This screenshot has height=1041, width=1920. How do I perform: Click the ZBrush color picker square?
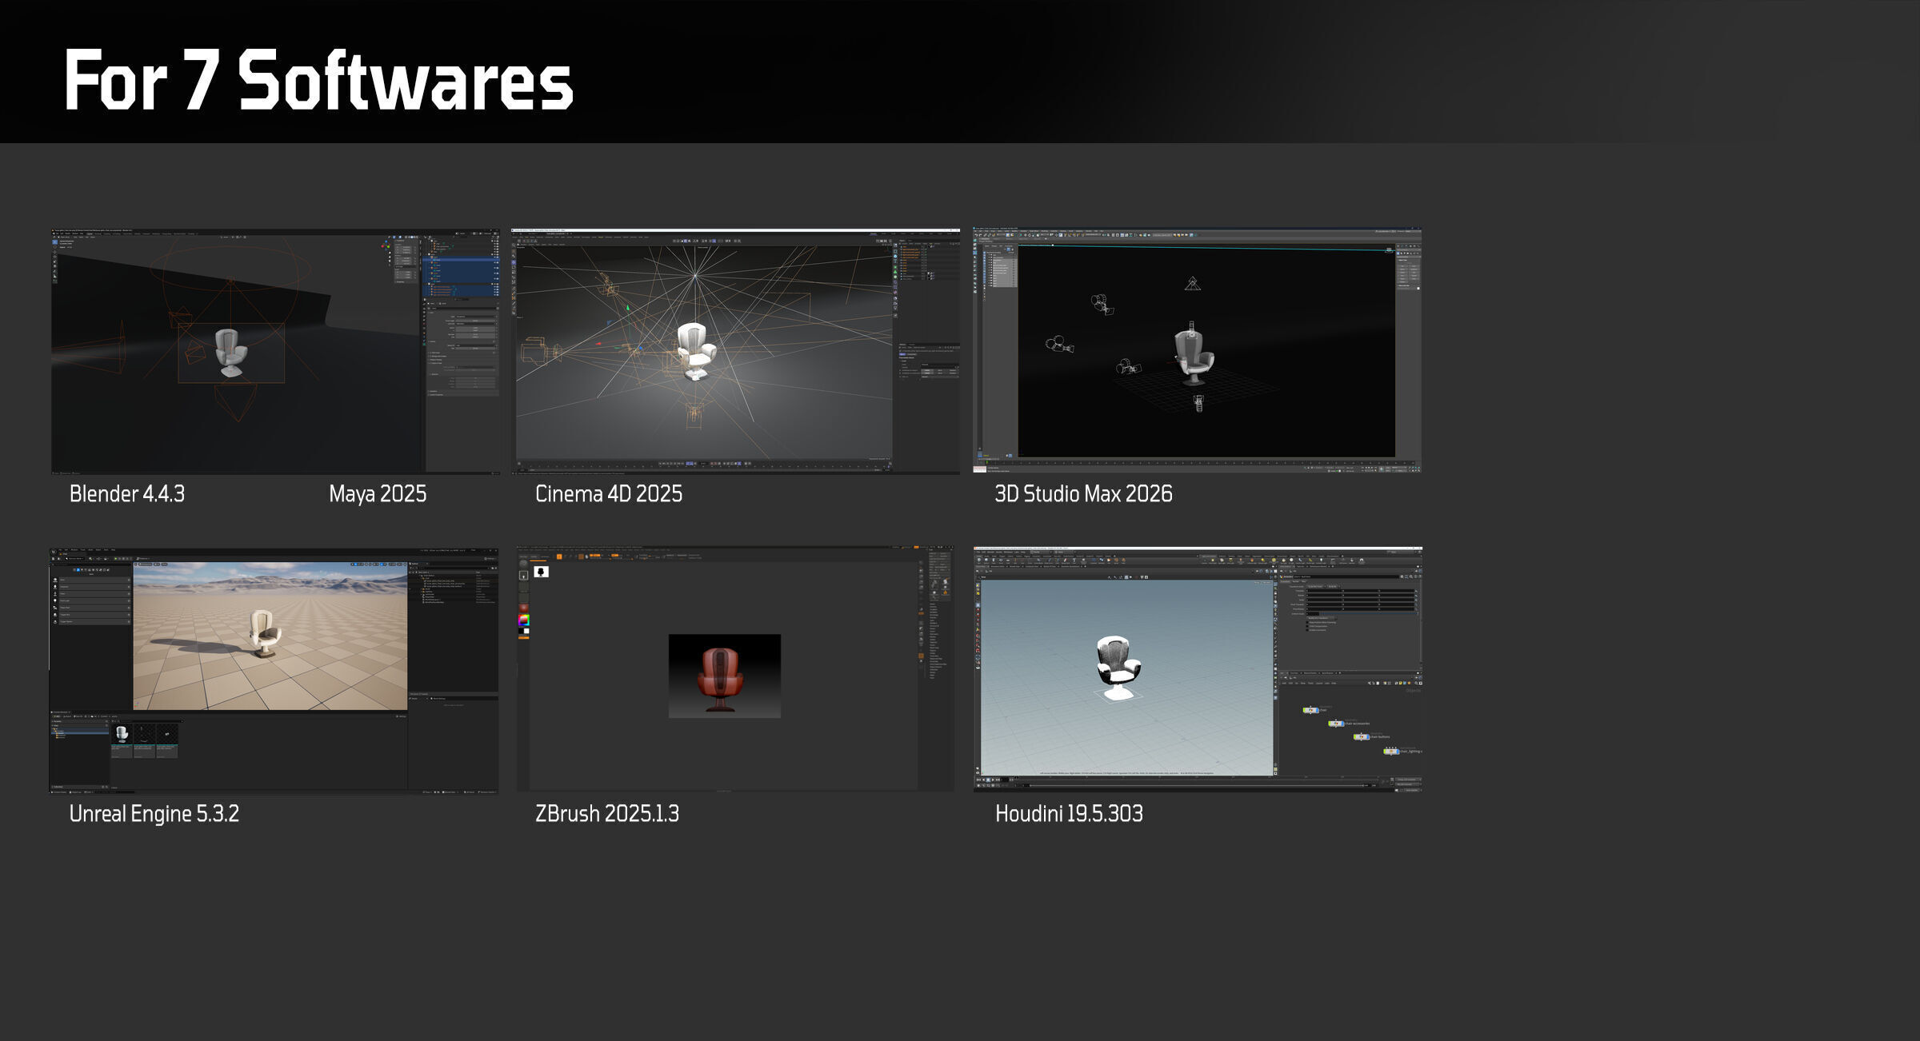pos(524,620)
